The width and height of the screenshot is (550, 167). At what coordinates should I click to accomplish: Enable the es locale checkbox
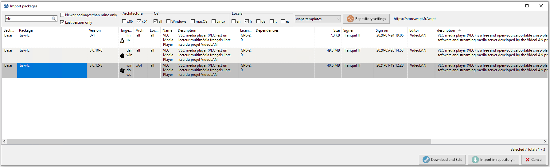pos(283,21)
